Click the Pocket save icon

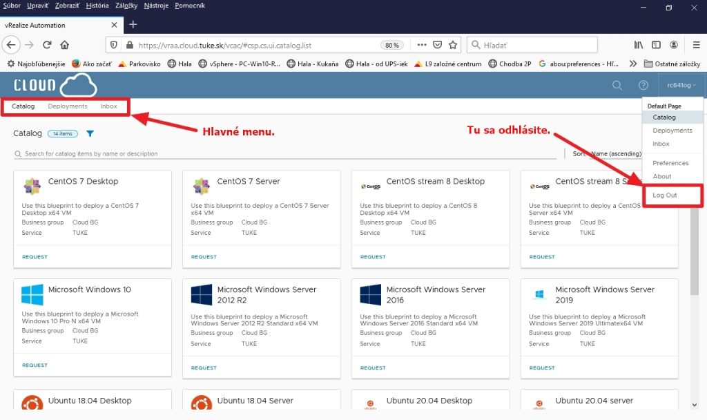437,45
